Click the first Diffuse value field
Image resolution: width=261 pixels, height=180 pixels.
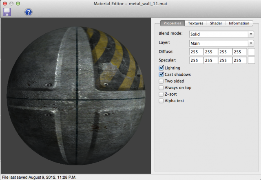196,52
